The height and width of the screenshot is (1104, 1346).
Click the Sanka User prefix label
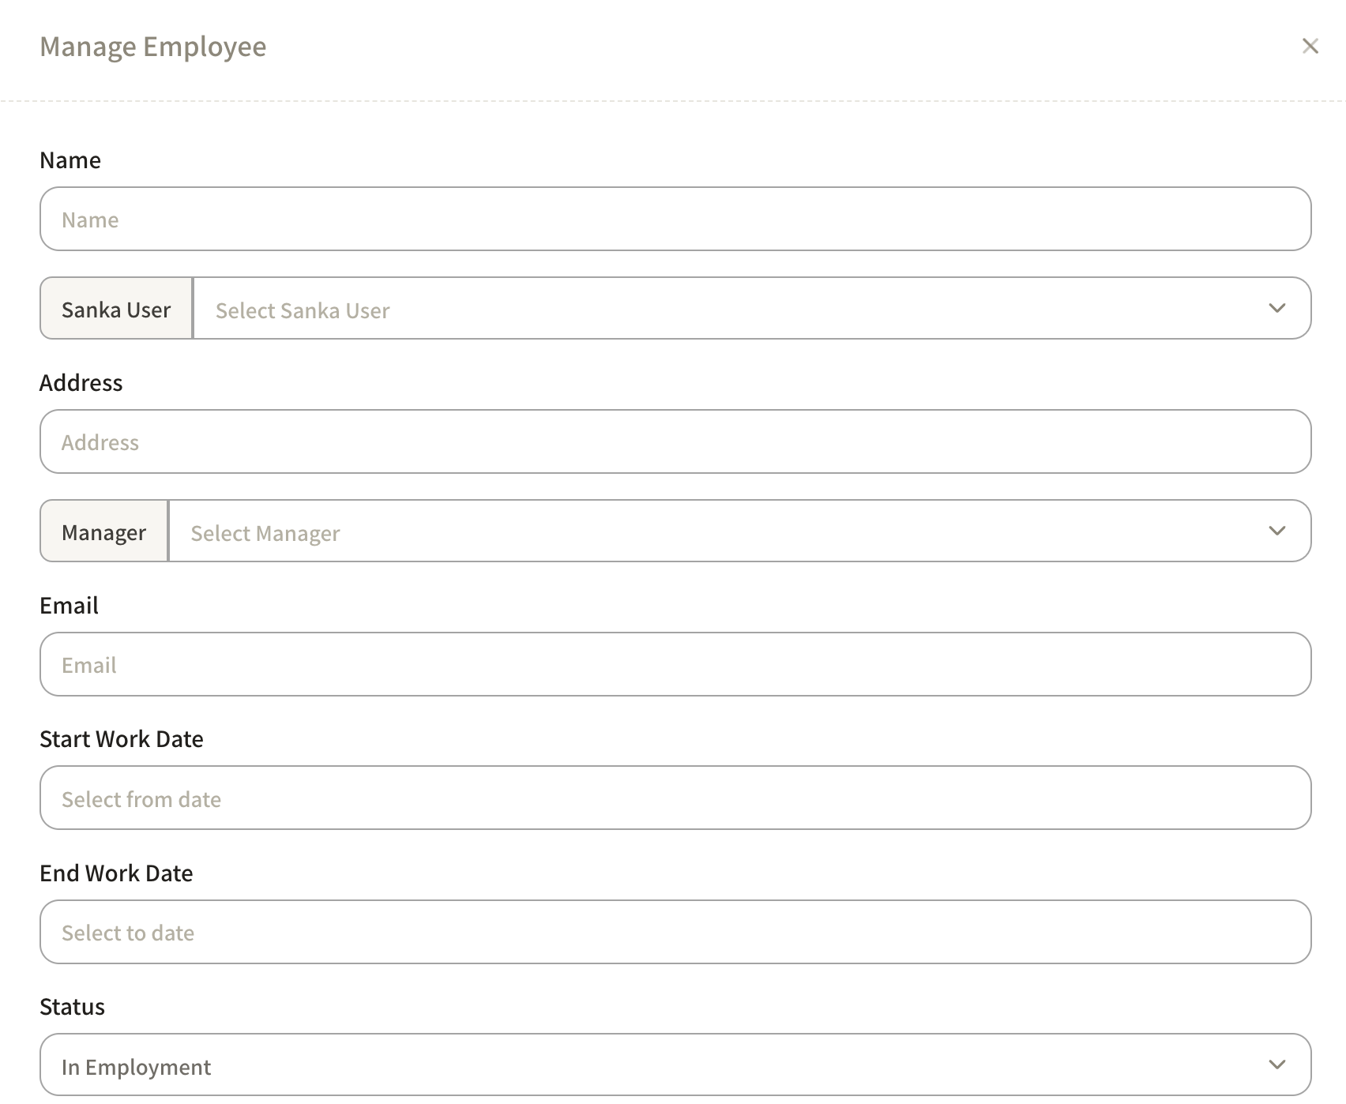116,309
